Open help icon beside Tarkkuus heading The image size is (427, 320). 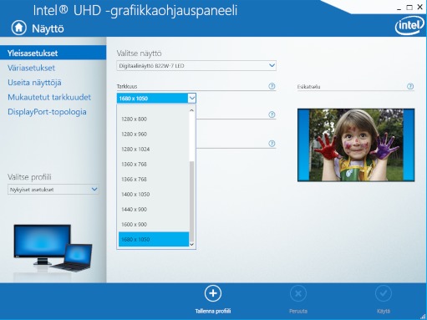272,86
